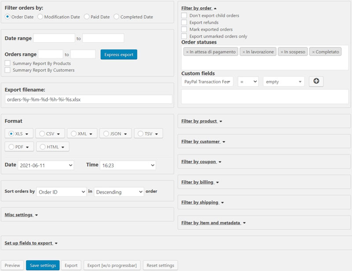Choose HTML export format radio
The height and width of the screenshot is (271, 352).
click(43, 147)
